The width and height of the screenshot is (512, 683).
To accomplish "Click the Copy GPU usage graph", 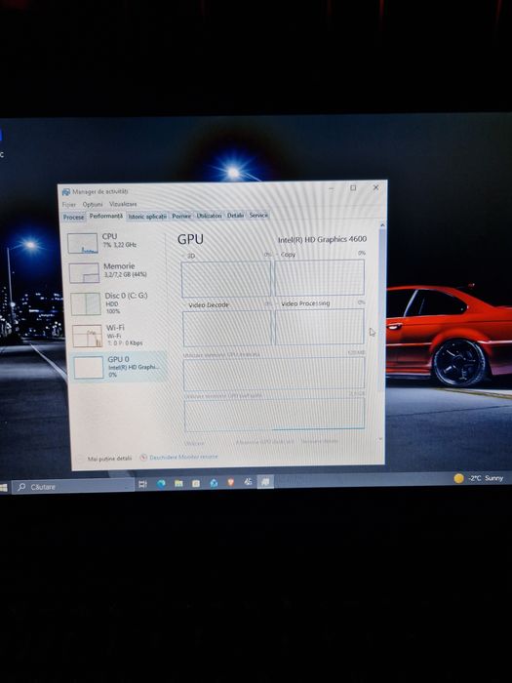I will (319, 277).
